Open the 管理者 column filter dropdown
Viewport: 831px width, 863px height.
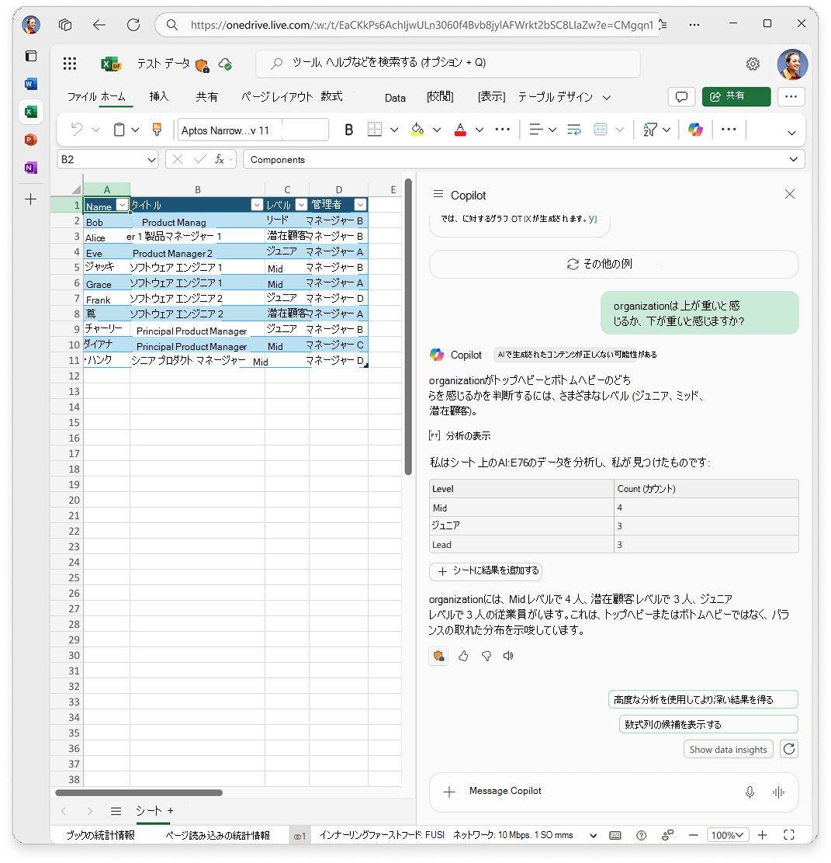pos(361,205)
